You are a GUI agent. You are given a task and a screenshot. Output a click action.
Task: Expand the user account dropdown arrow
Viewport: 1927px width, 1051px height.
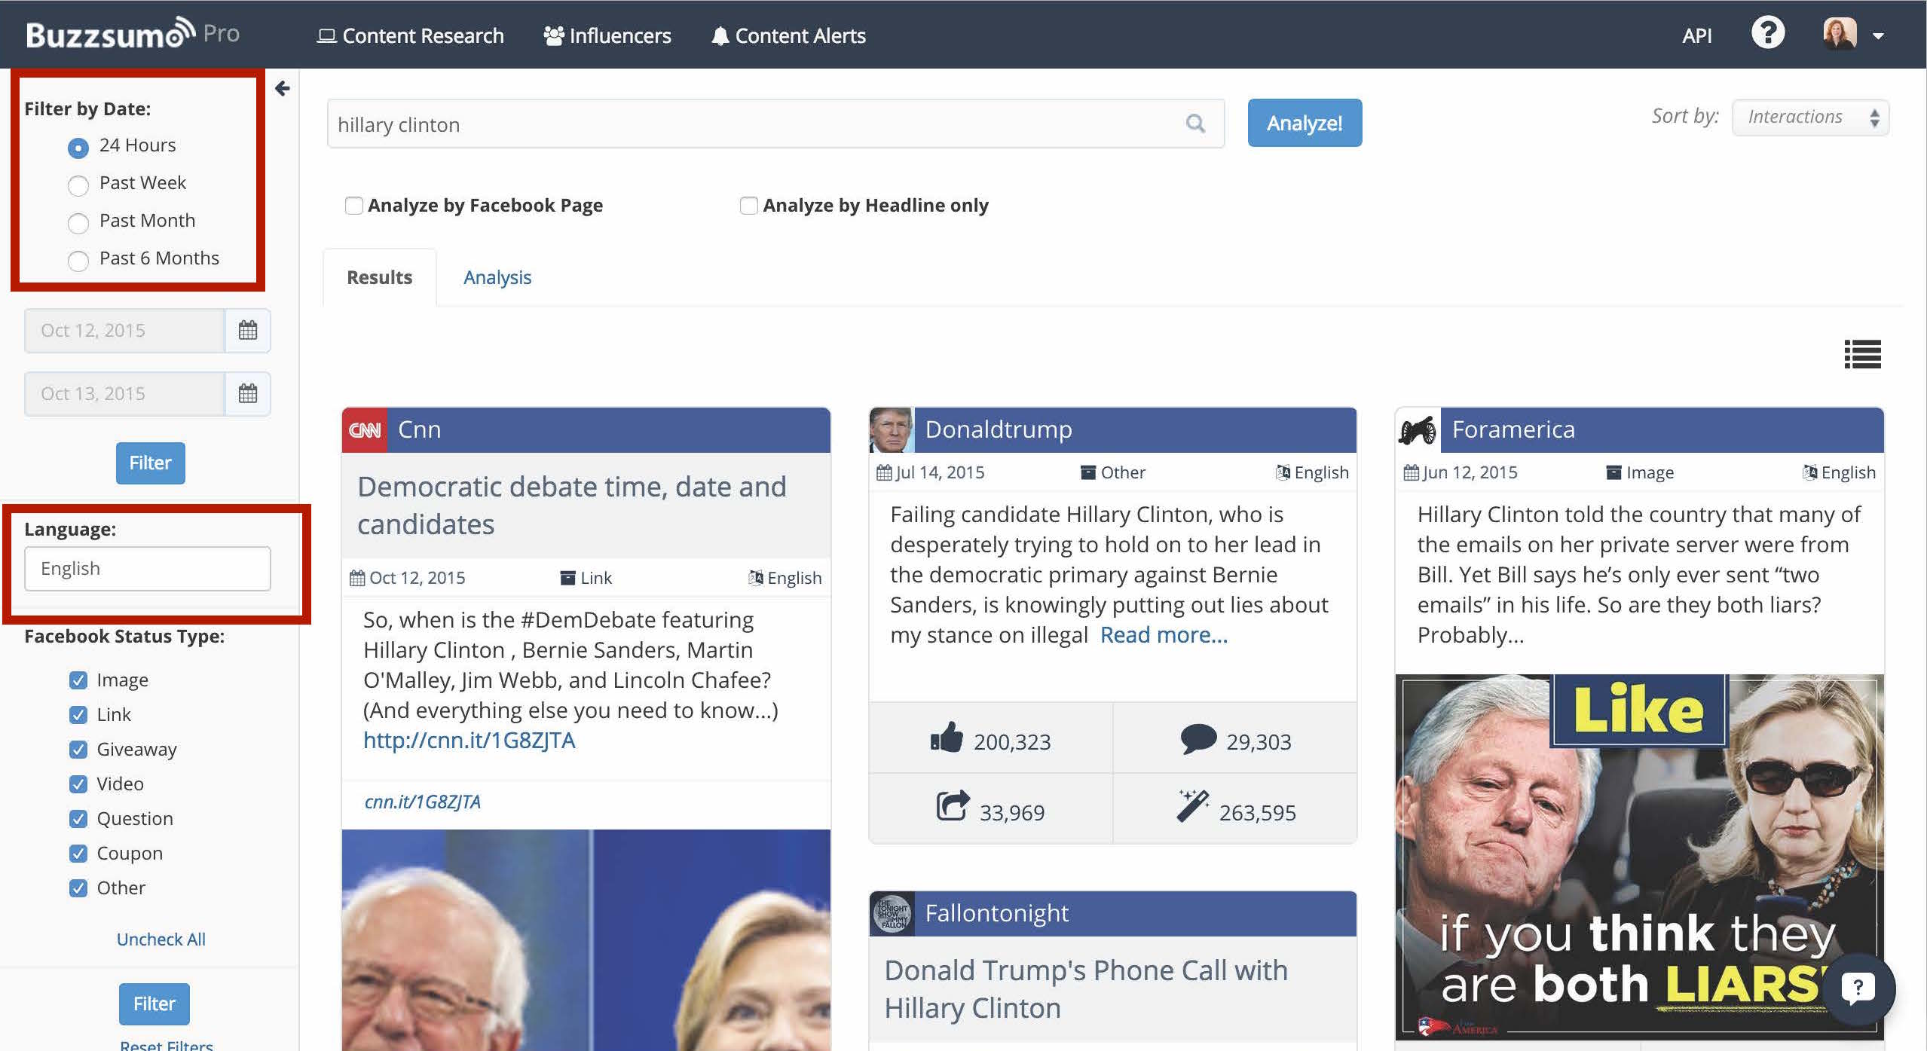(x=1878, y=36)
